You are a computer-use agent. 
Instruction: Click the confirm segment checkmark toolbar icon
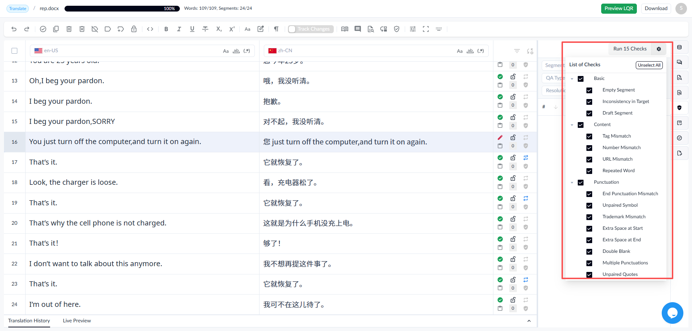coord(43,29)
